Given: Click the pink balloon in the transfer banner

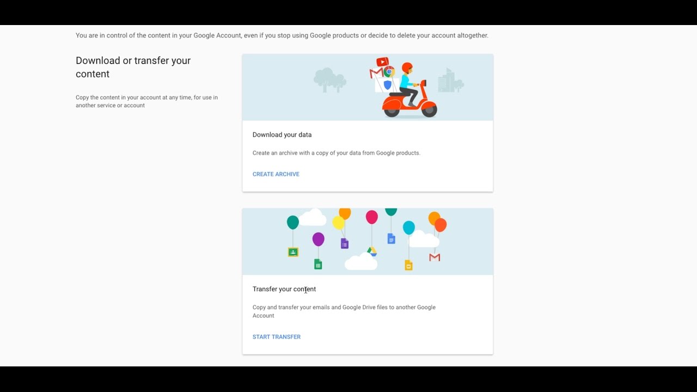Looking at the screenshot, I should (x=372, y=217).
